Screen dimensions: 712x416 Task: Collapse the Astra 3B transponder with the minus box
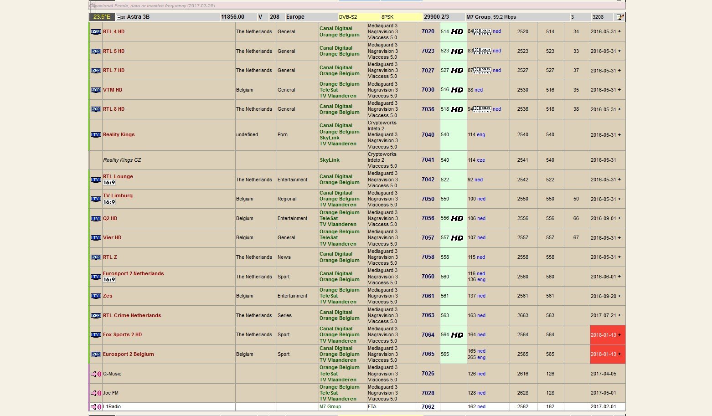pyautogui.click(x=119, y=17)
